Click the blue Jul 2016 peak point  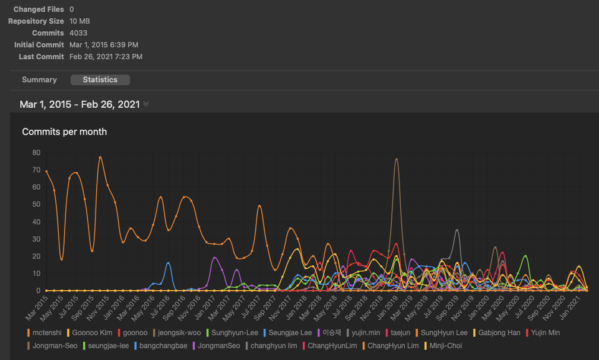pos(169,263)
